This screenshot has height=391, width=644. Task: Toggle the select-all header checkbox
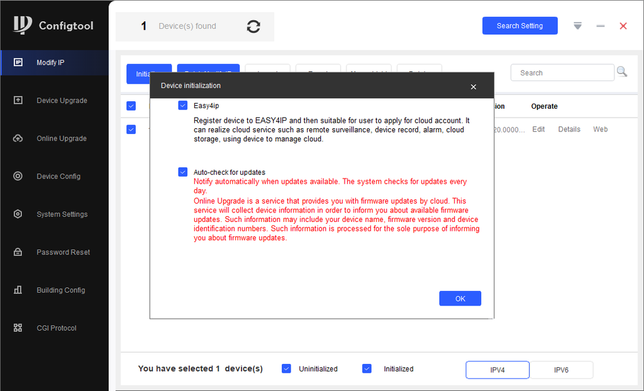point(131,106)
